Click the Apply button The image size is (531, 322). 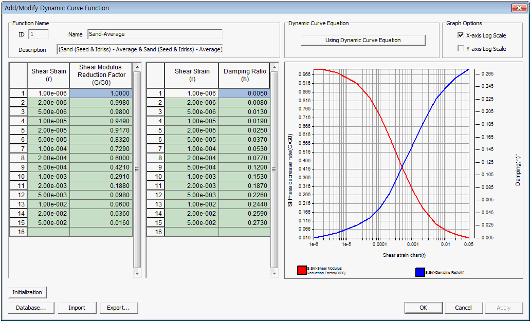503,308
